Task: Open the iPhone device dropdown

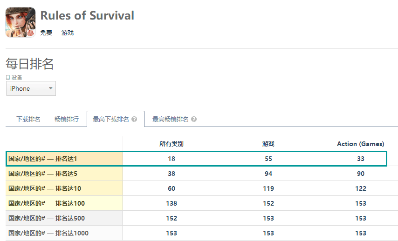Action: 31,88
